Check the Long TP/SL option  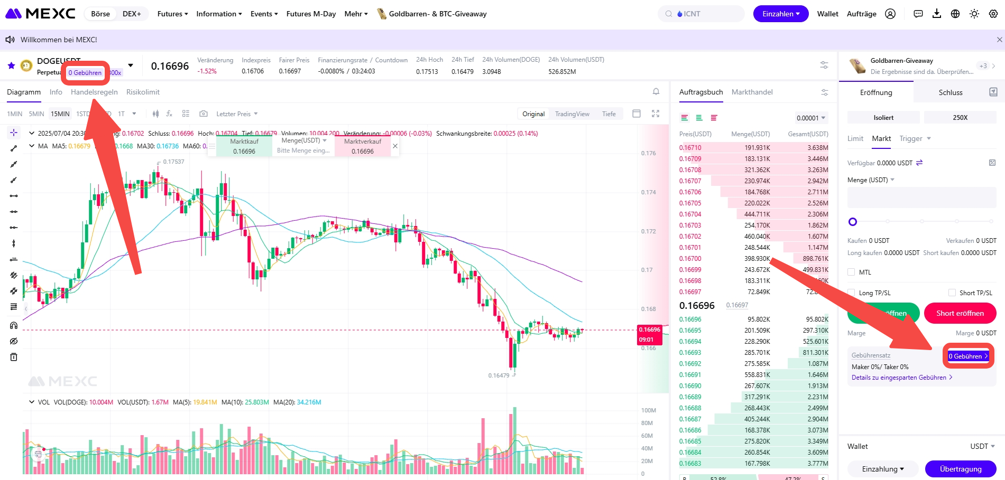pyautogui.click(x=851, y=293)
